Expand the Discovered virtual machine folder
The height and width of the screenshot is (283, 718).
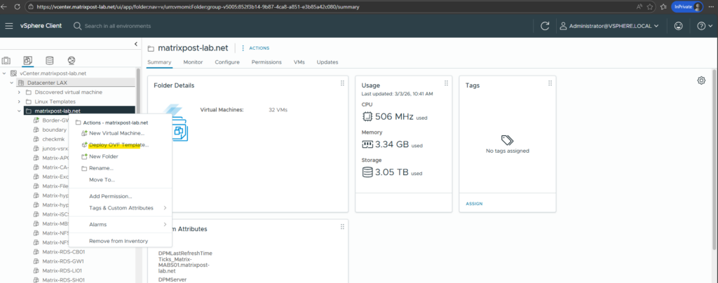point(20,92)
